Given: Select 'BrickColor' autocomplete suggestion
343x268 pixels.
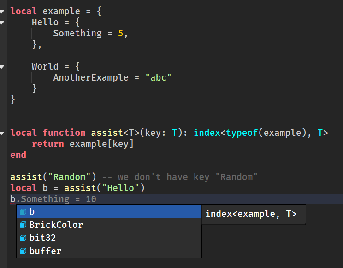Looking at the screenshot, I should (x=109, y=225).
